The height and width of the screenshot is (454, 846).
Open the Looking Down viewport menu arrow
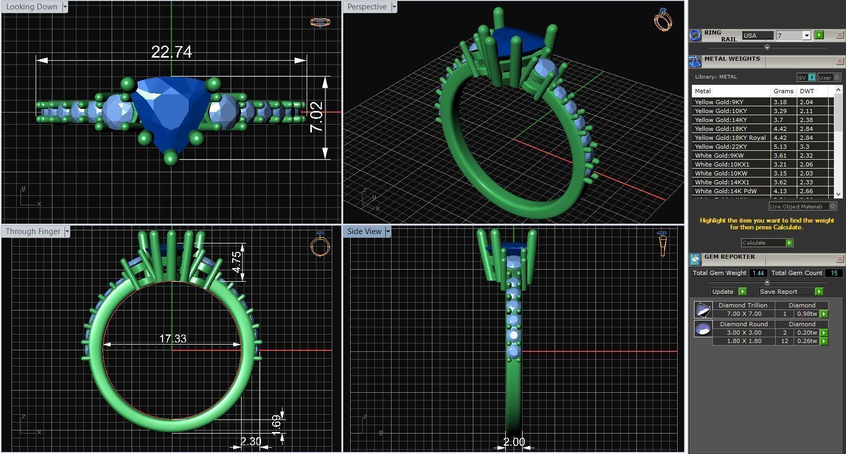pyautogui.click(x=65, y=7)
